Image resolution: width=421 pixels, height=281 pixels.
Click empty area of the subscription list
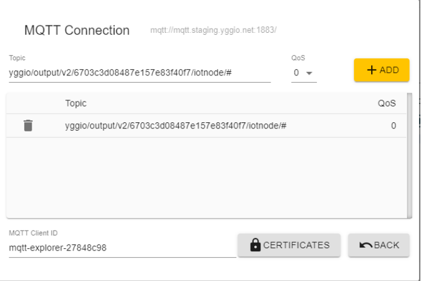[x=207, y=178]
